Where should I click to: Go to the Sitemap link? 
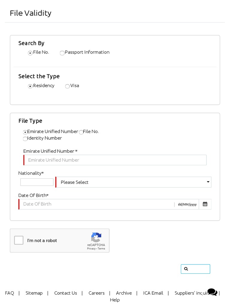pyautogui.click(x=34, y=293)
